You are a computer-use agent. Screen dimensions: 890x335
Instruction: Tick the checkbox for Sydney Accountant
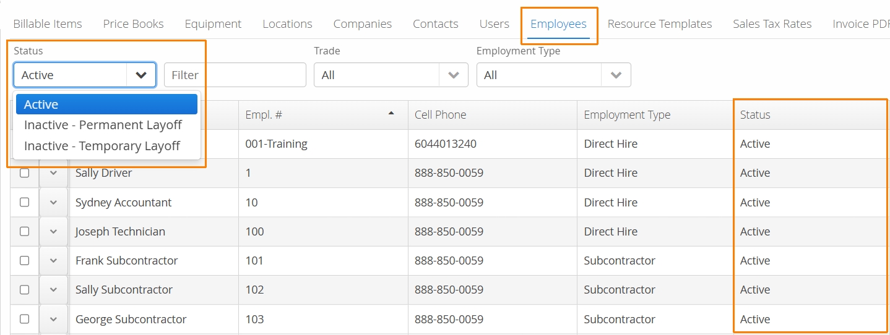click(x=25, y=202)
